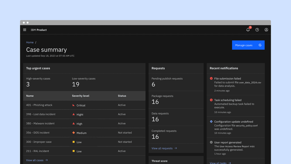Open the notifications bell
The height and width of the screenshot is (164, 291).
click(x=248, y=30)
